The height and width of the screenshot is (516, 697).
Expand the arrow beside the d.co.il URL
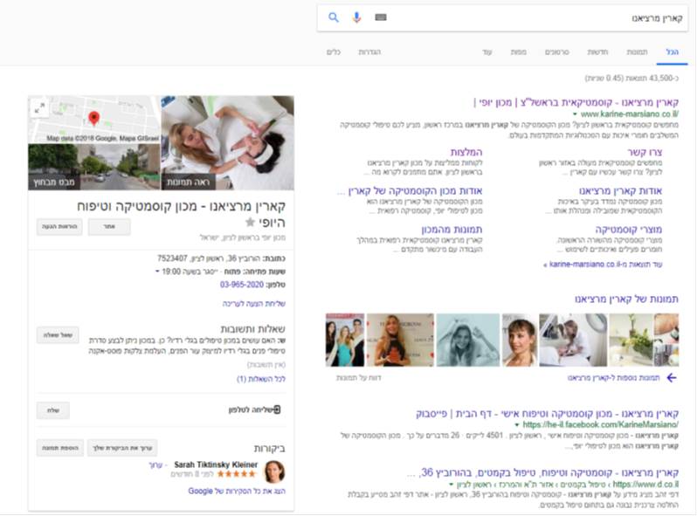pos(452,484)
